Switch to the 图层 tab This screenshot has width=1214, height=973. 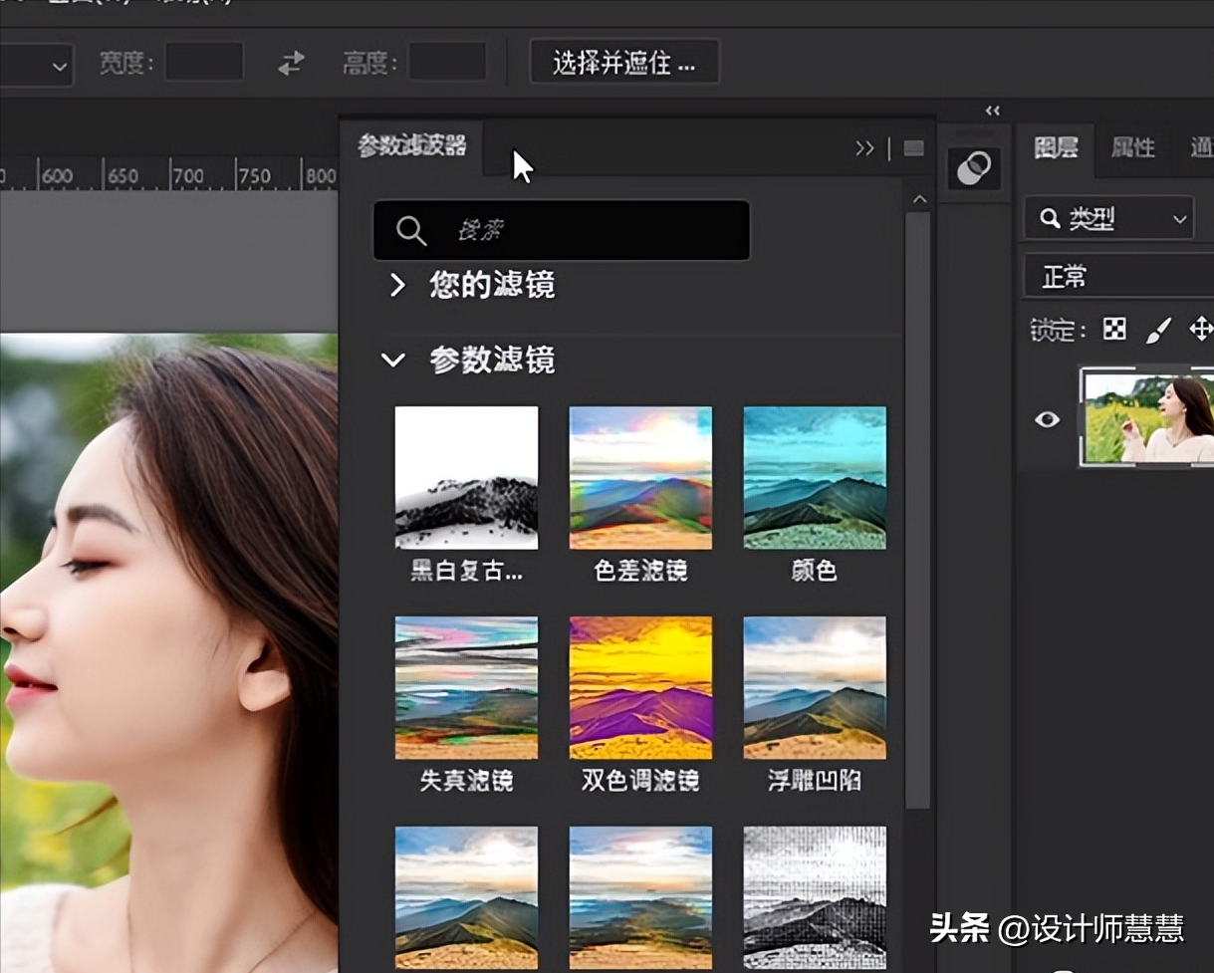pos(1055,148)
